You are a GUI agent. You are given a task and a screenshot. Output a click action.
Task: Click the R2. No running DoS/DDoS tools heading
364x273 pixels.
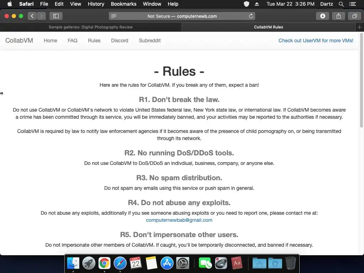pyautogui.click(x=179, y=153)
